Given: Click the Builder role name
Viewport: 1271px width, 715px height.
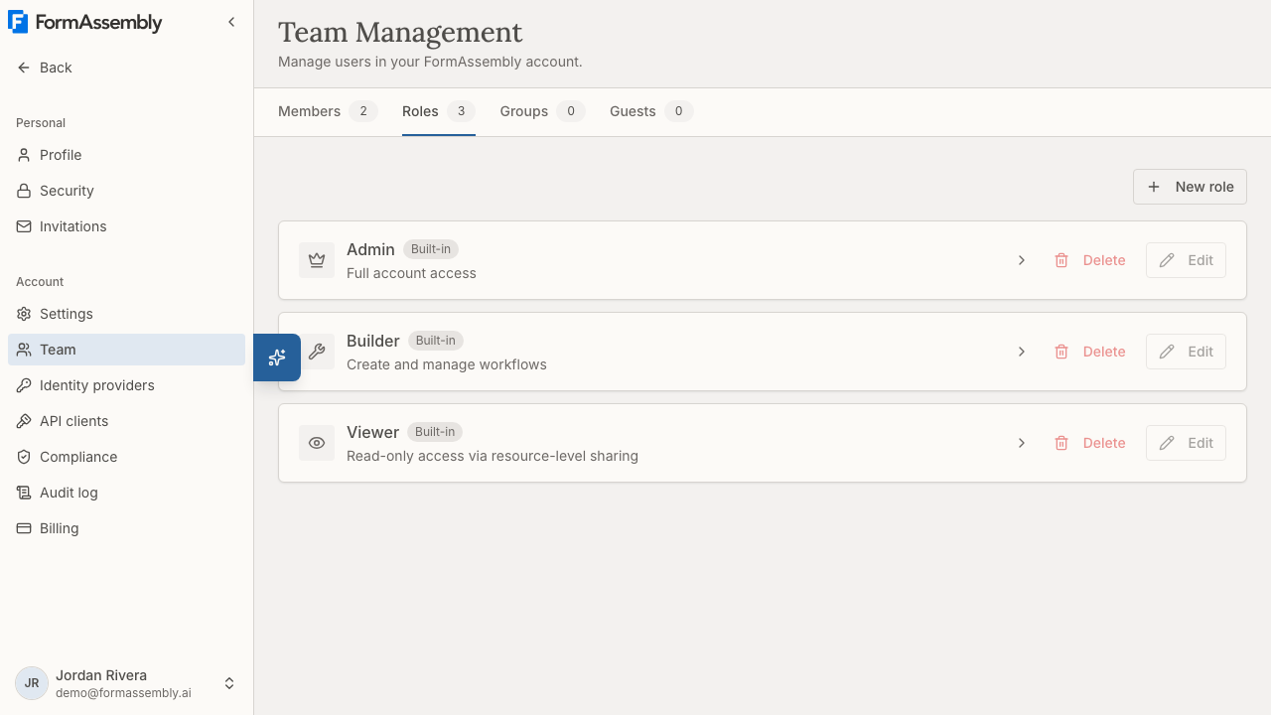Looking at the screenshot, I should (x=373, y=341).
